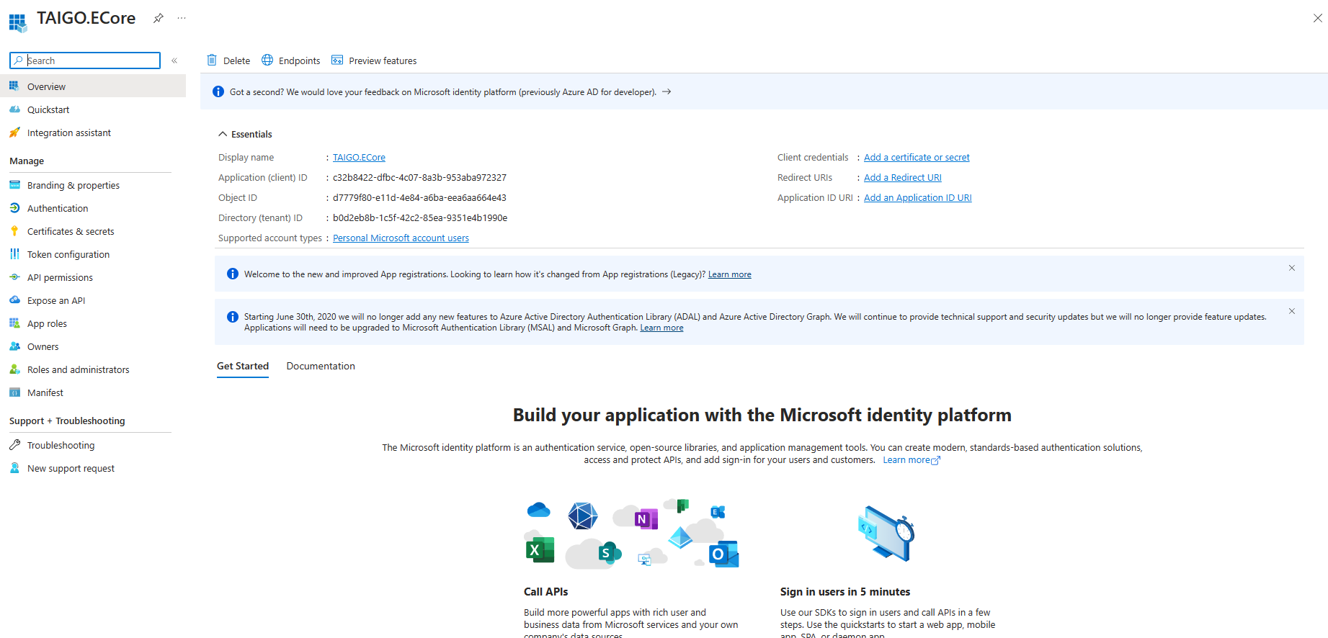The image size is (1328, 638).
Task: Switch to the Documentation tab
Action: click(321, 366)
